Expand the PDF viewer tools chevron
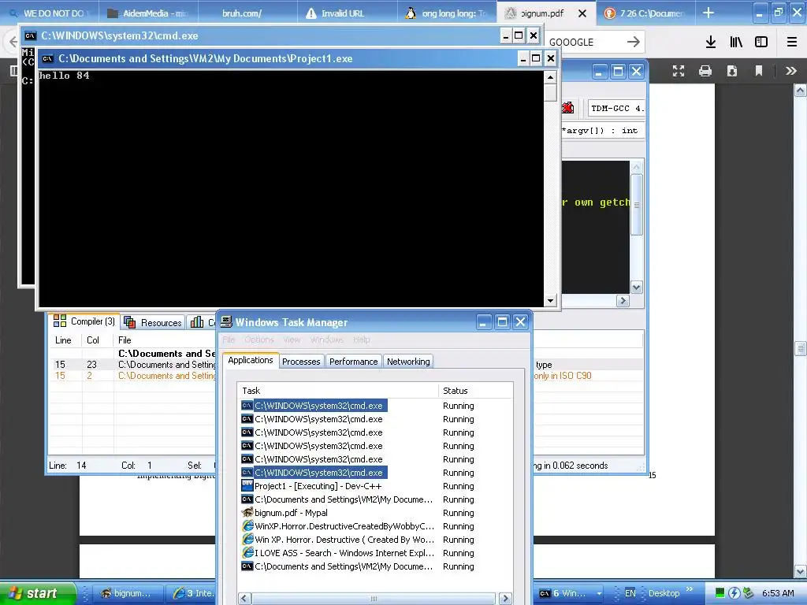 pos(791,71)
